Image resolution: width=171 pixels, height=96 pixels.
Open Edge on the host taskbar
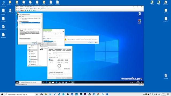click(94, 94)
